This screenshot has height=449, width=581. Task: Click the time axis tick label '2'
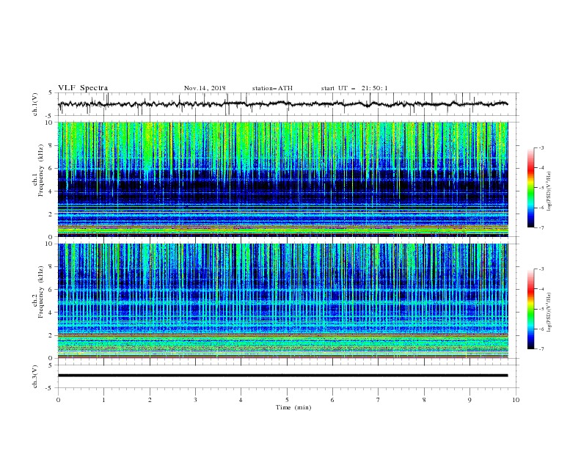(150, 400)
